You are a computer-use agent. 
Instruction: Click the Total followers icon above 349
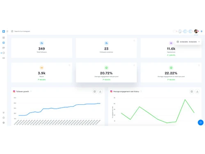[42, 43]
